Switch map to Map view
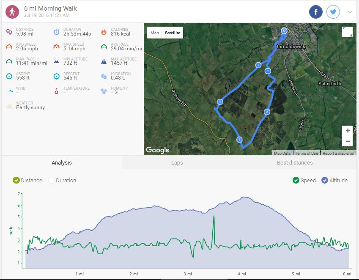 click(155, 33)
